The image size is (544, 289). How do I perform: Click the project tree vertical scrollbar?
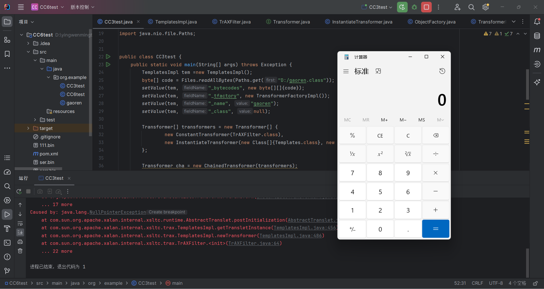90,83
